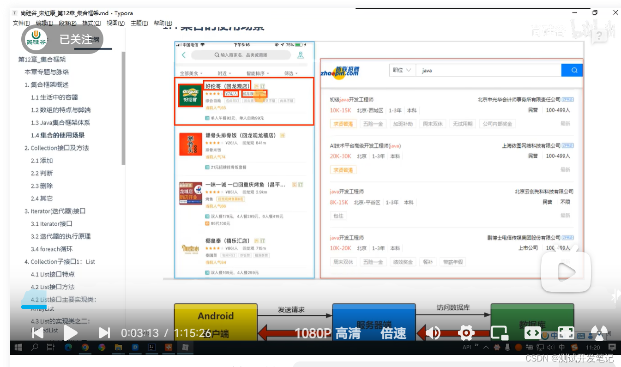Go to 2.4 其它 section
621x367 pixels.
point(42,199)
